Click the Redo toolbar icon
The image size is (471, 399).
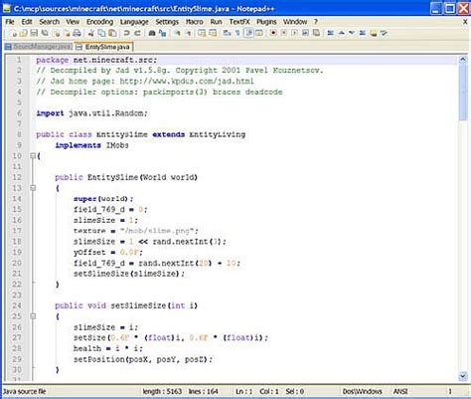click(137, 33)
